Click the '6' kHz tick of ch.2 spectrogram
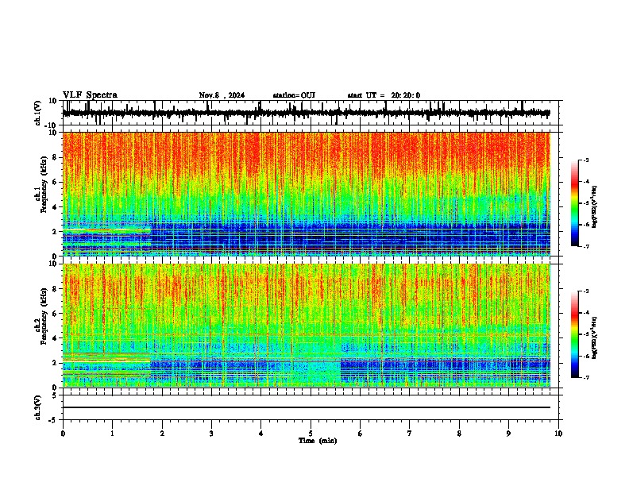The height and width of the screenshot is (486, 629). pyautogui.click(x=56, y=314)
